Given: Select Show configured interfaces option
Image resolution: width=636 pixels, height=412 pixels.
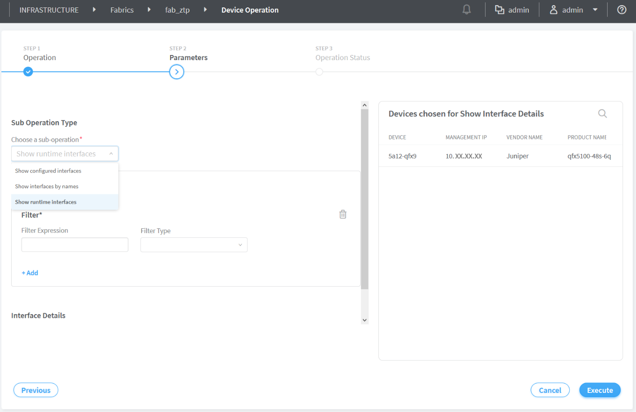Looking at the screenshot, I should (x=48, y=171).
